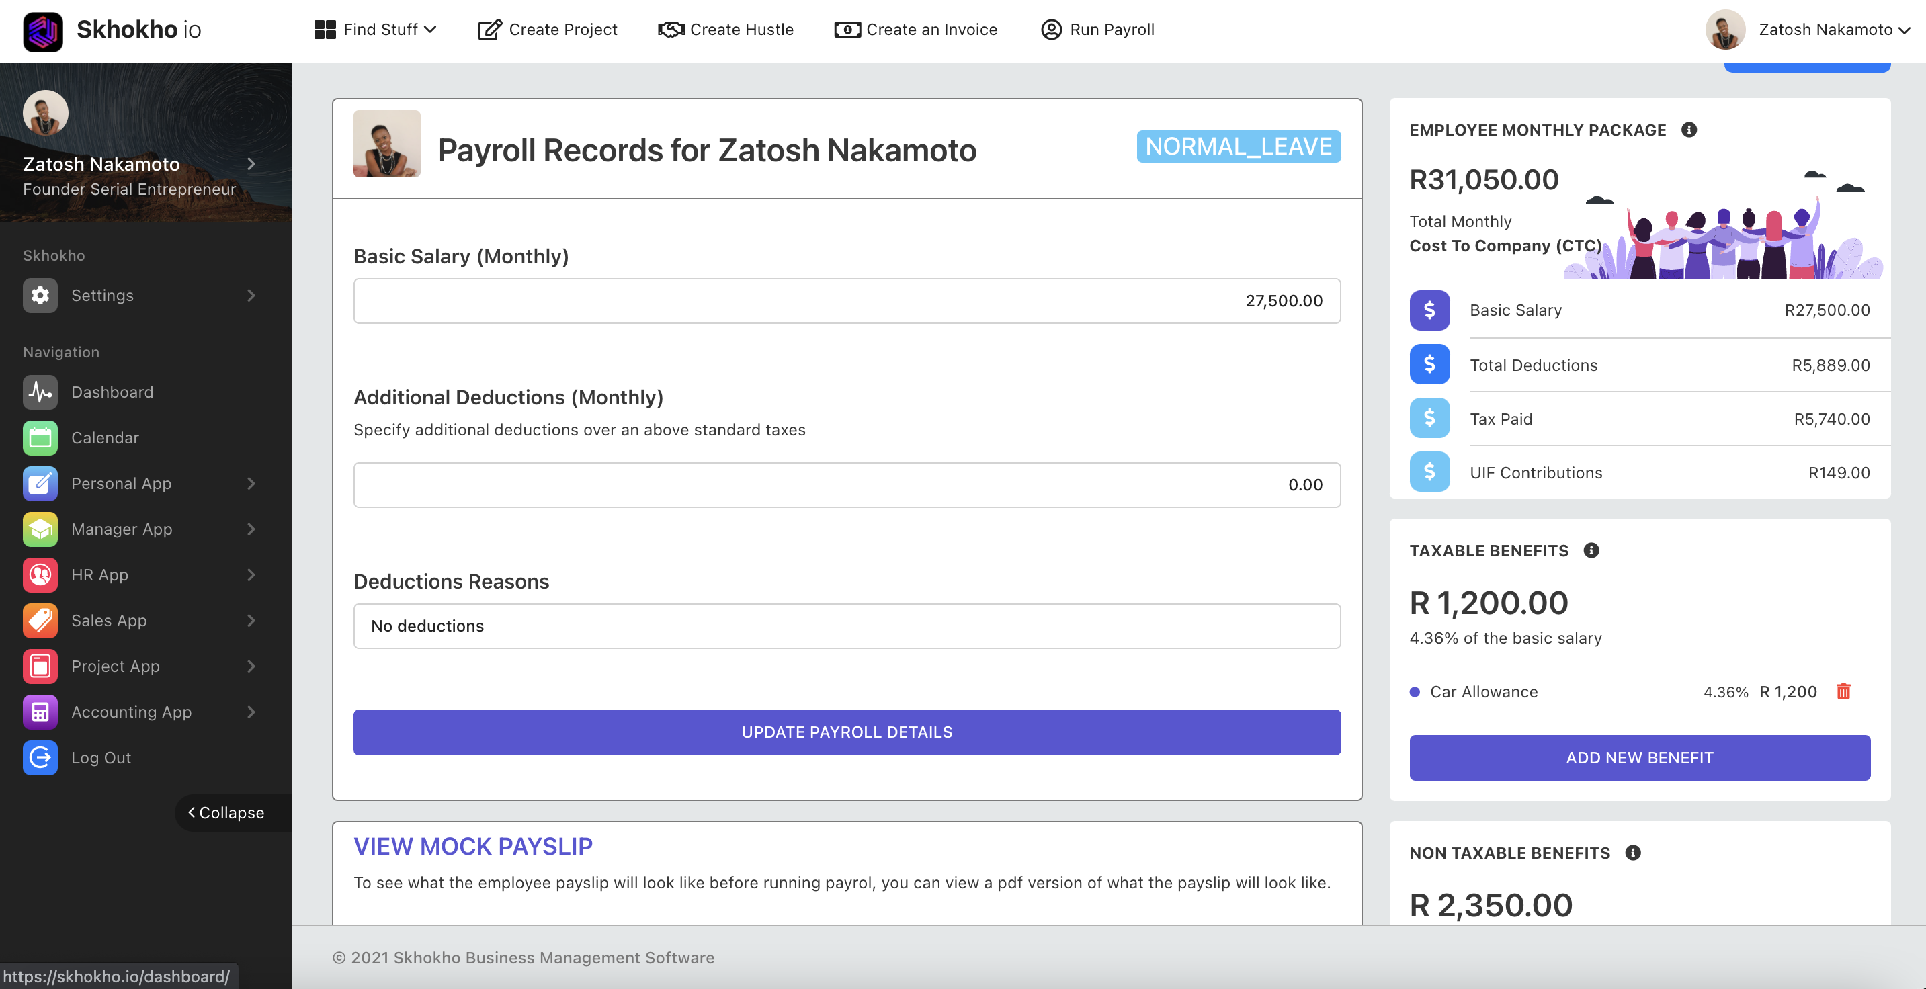Collapse the sidebar
This screenshot has height=989, width=1926.
click(x=226, y=812)
